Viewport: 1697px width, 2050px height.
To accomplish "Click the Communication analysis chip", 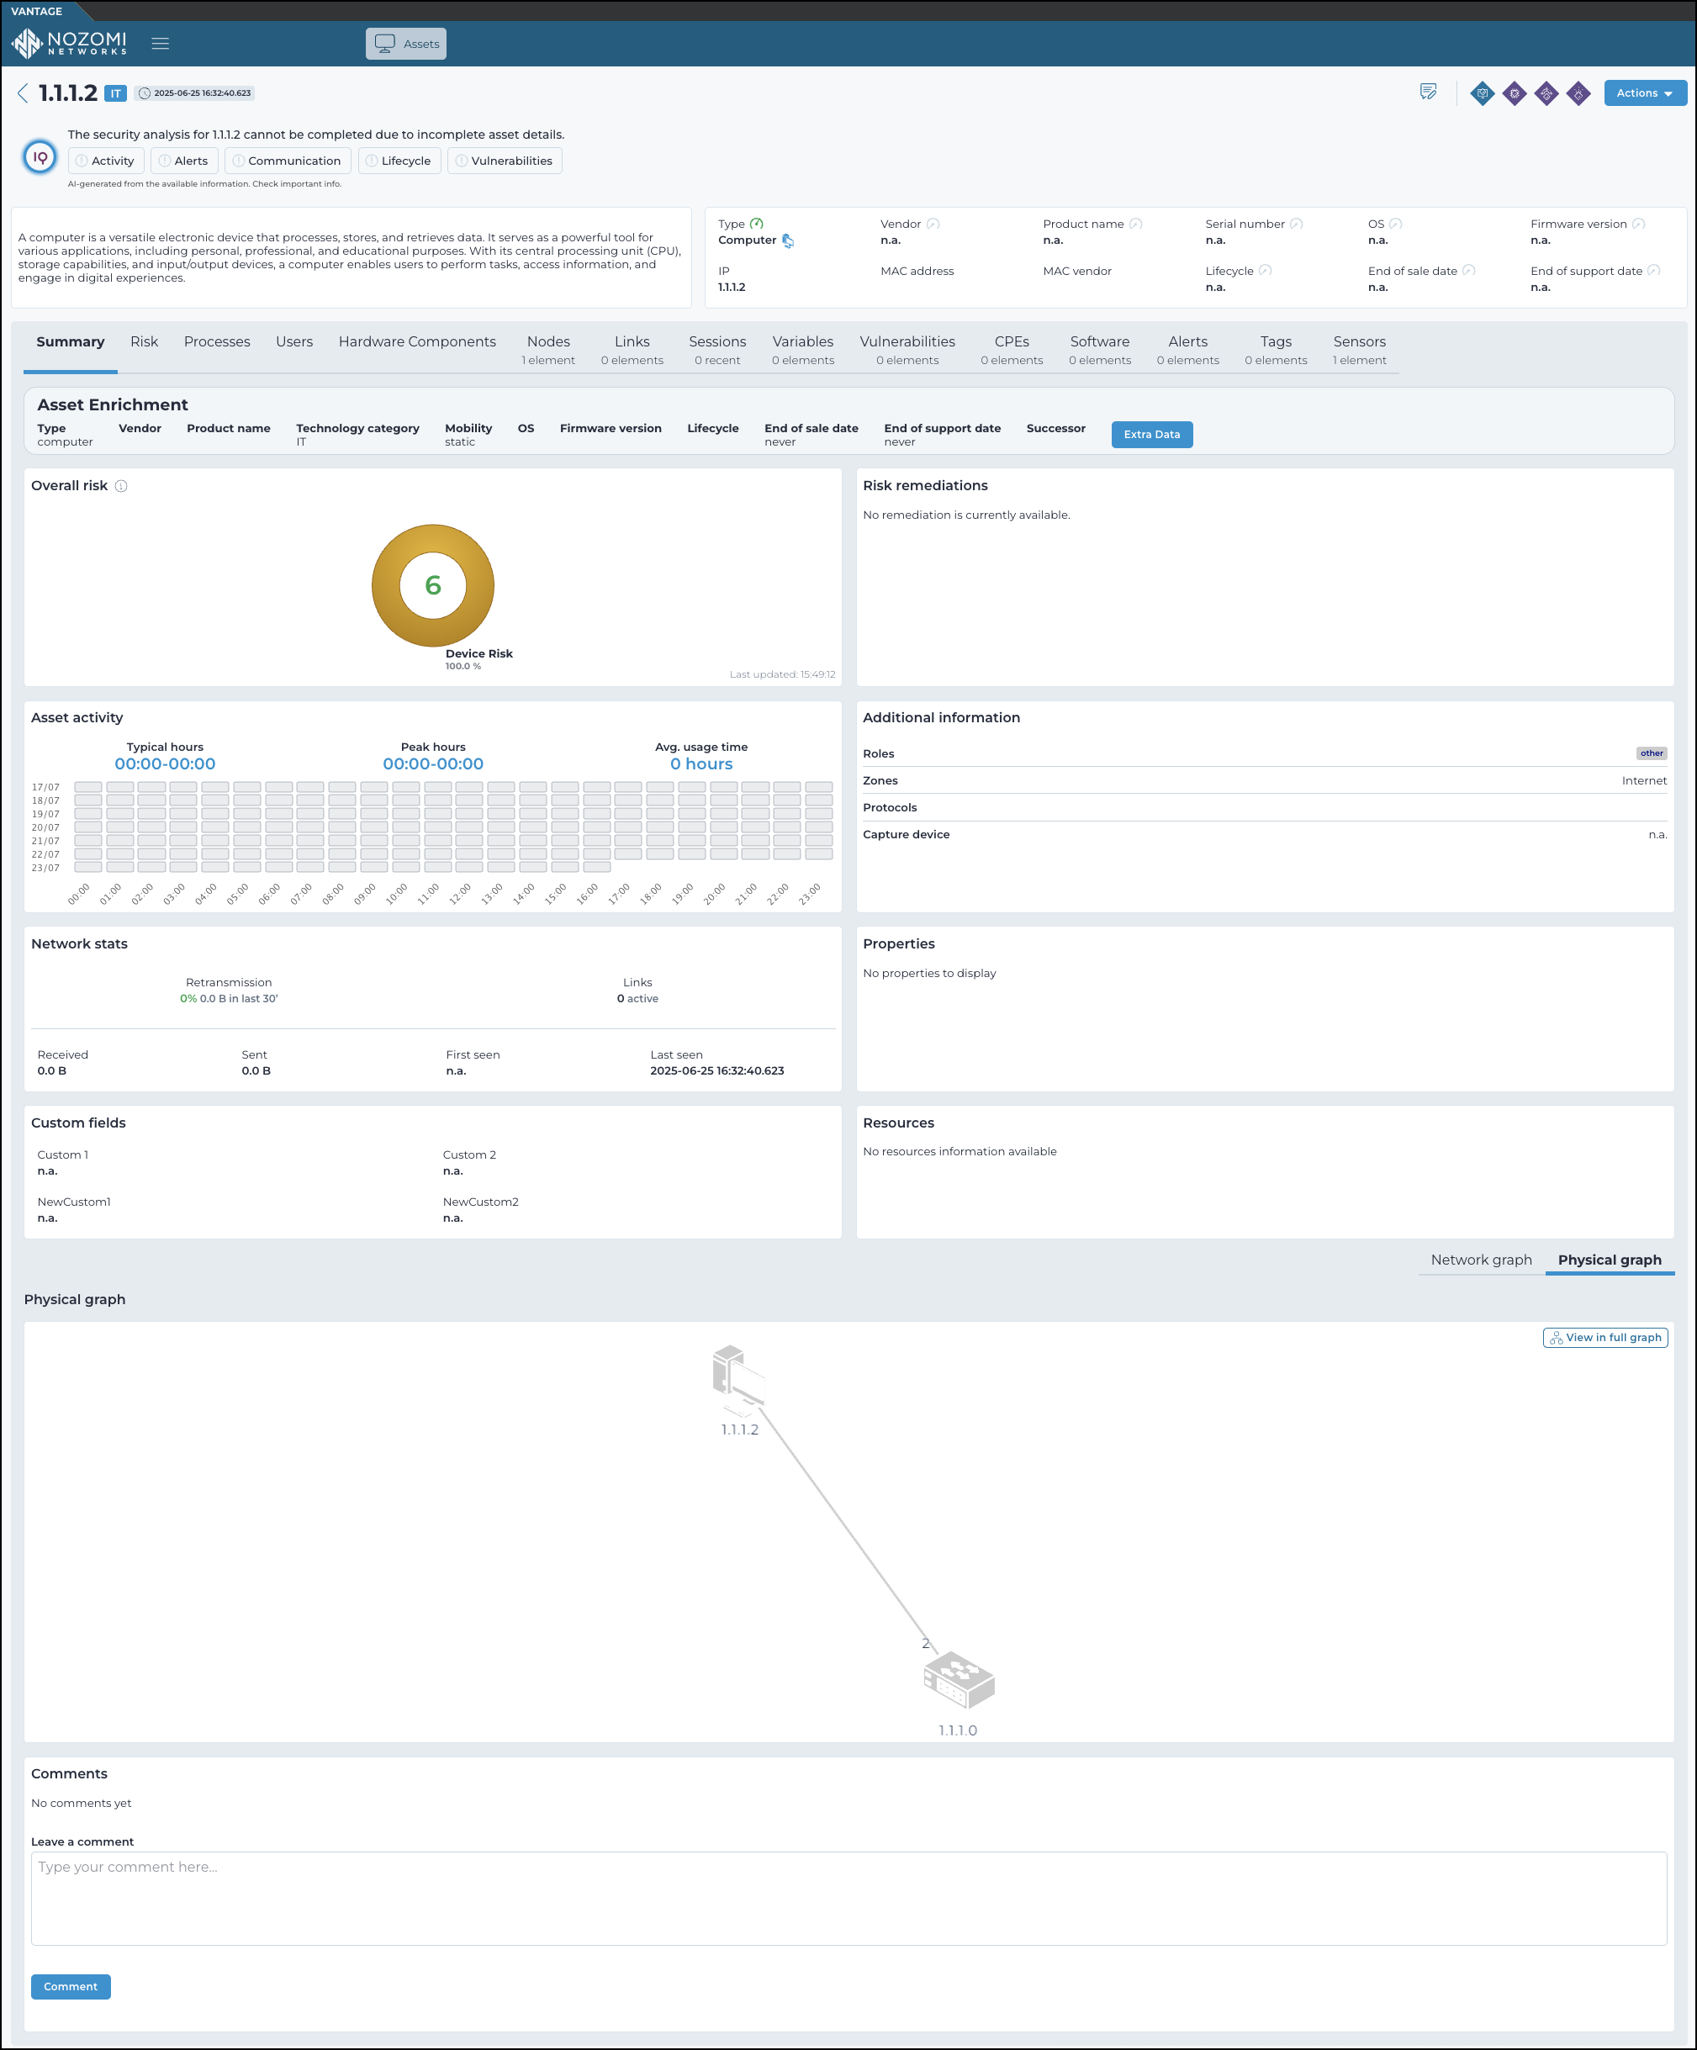I will coord(287,161).
